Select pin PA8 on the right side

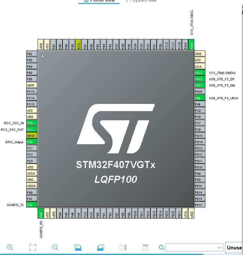coord(200,104)
